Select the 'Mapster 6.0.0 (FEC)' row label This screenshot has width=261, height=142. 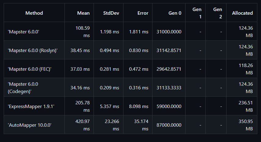pos(29,69)
